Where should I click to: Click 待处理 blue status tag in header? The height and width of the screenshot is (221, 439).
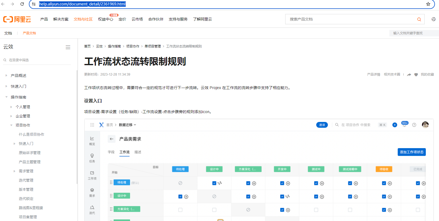pos(180,169)
